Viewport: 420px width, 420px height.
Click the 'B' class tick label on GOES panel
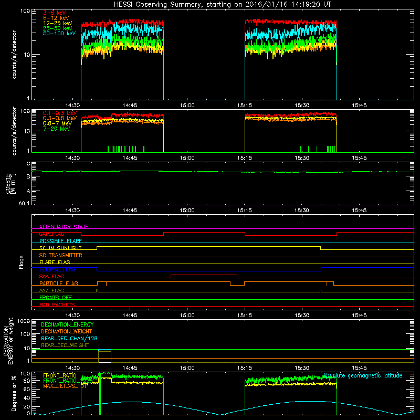point(28,177)
